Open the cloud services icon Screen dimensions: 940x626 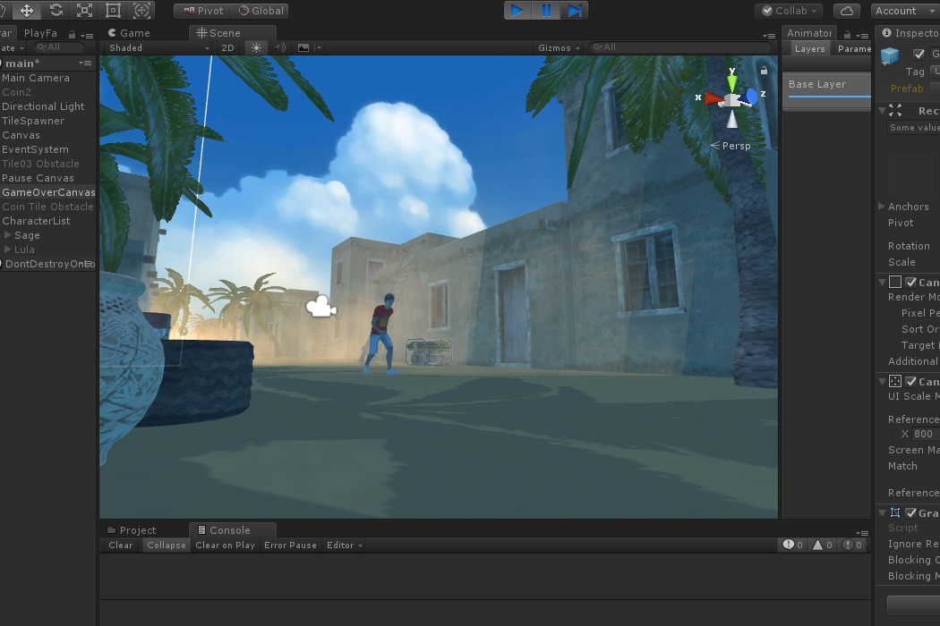click(846, 11)
